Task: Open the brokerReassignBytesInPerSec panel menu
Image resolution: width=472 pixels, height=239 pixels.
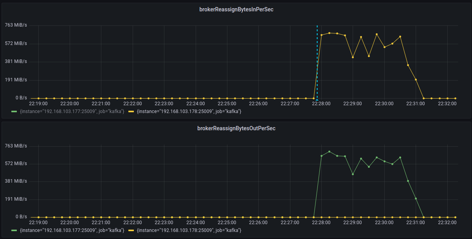Action: (x=236, y=9)
